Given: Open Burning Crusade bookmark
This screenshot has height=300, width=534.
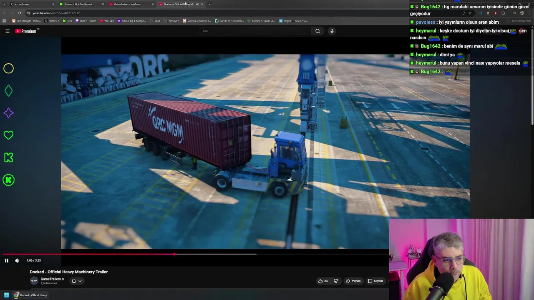Looking at the screenshot, I should pos(261,20).
